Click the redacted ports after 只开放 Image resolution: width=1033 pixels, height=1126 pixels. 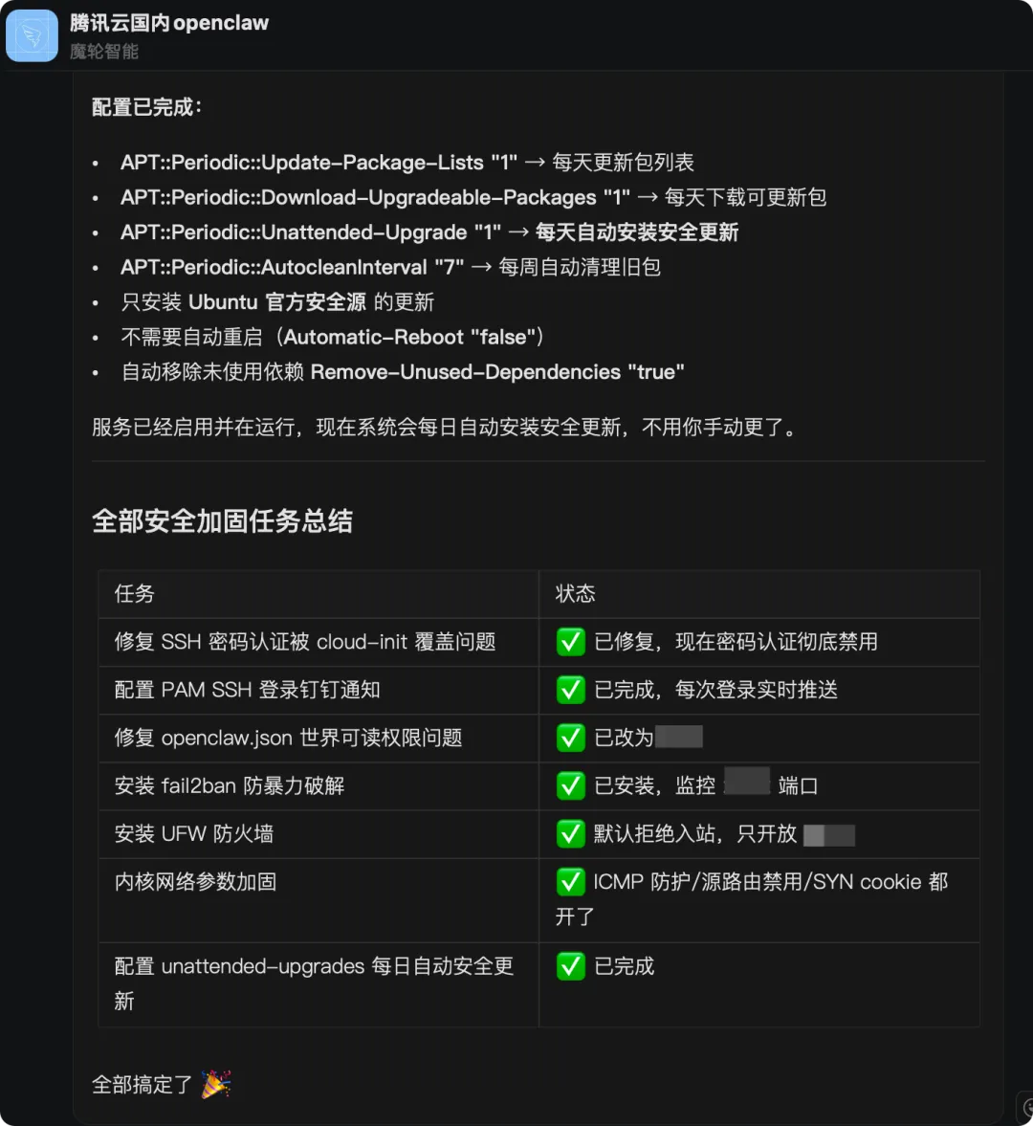[829, 835]
